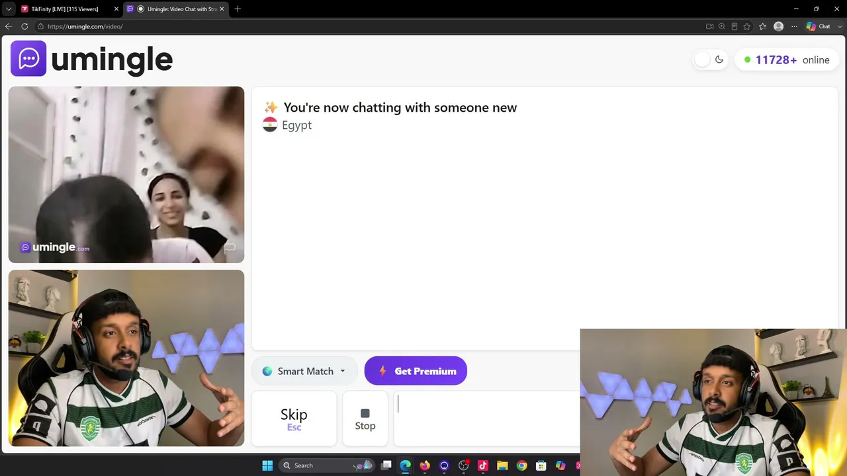Toggle the dark mode switch
The width and height of the screenshot is (847, 476).
tap(710, 59)
